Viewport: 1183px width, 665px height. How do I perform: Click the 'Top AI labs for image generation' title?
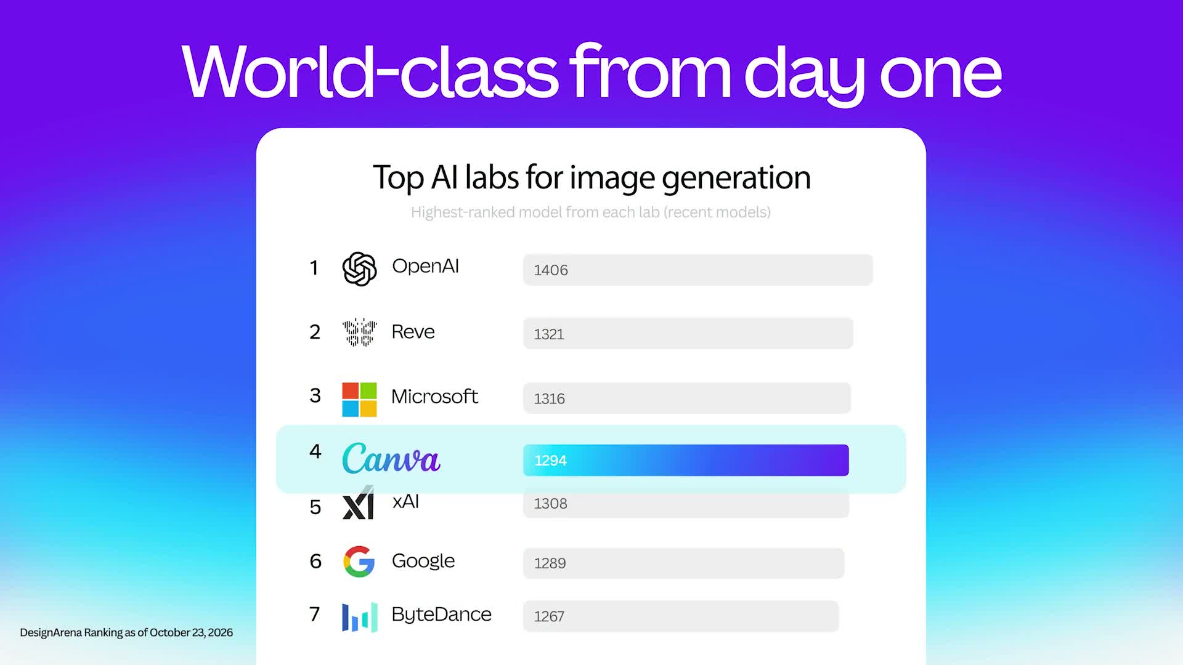click(591, 178)
